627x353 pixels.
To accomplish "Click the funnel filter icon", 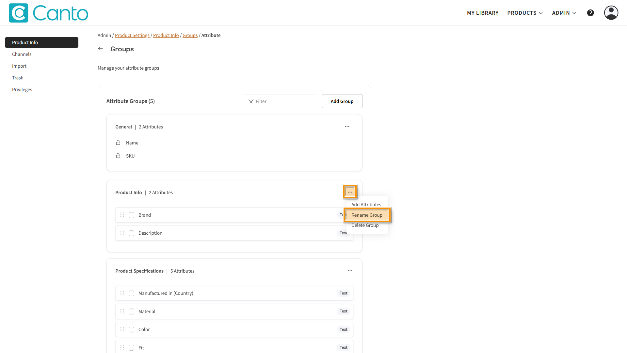I will (x=251, y=101).
